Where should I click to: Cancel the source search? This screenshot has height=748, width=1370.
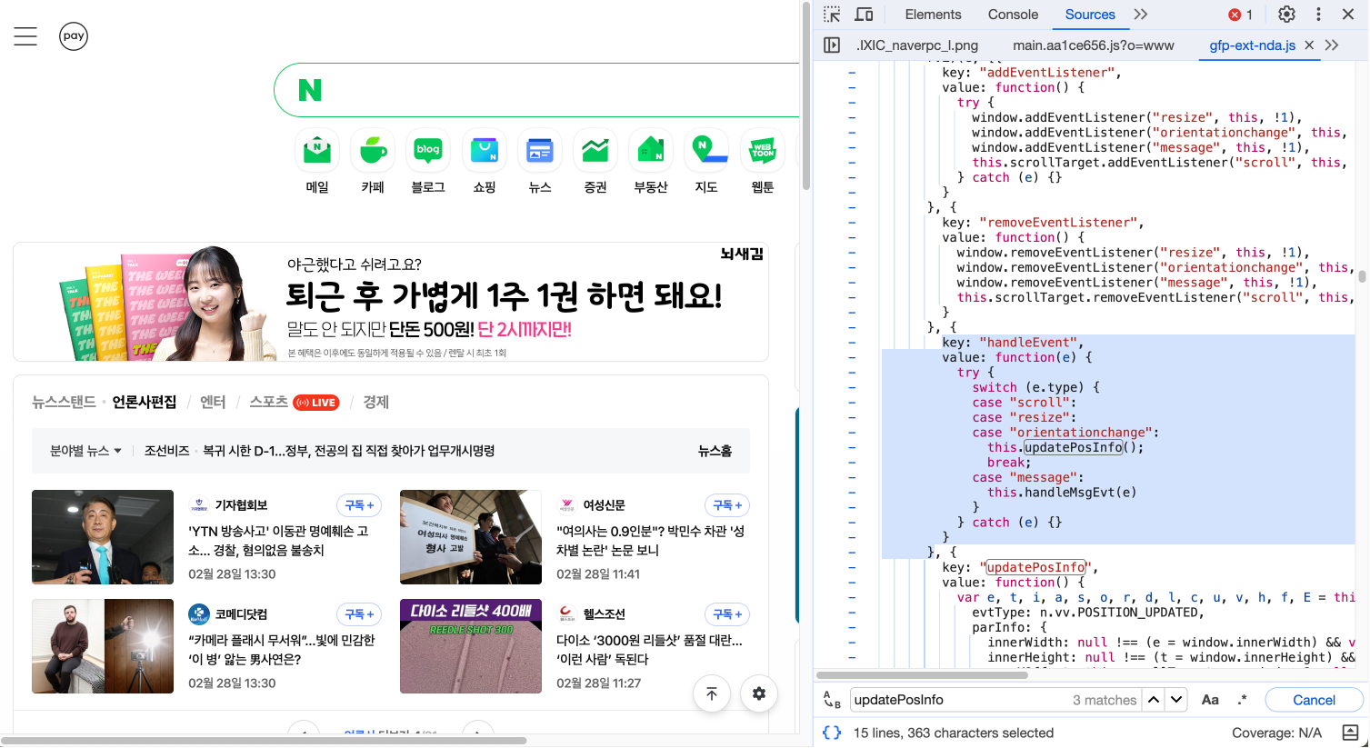(1314, 700)
